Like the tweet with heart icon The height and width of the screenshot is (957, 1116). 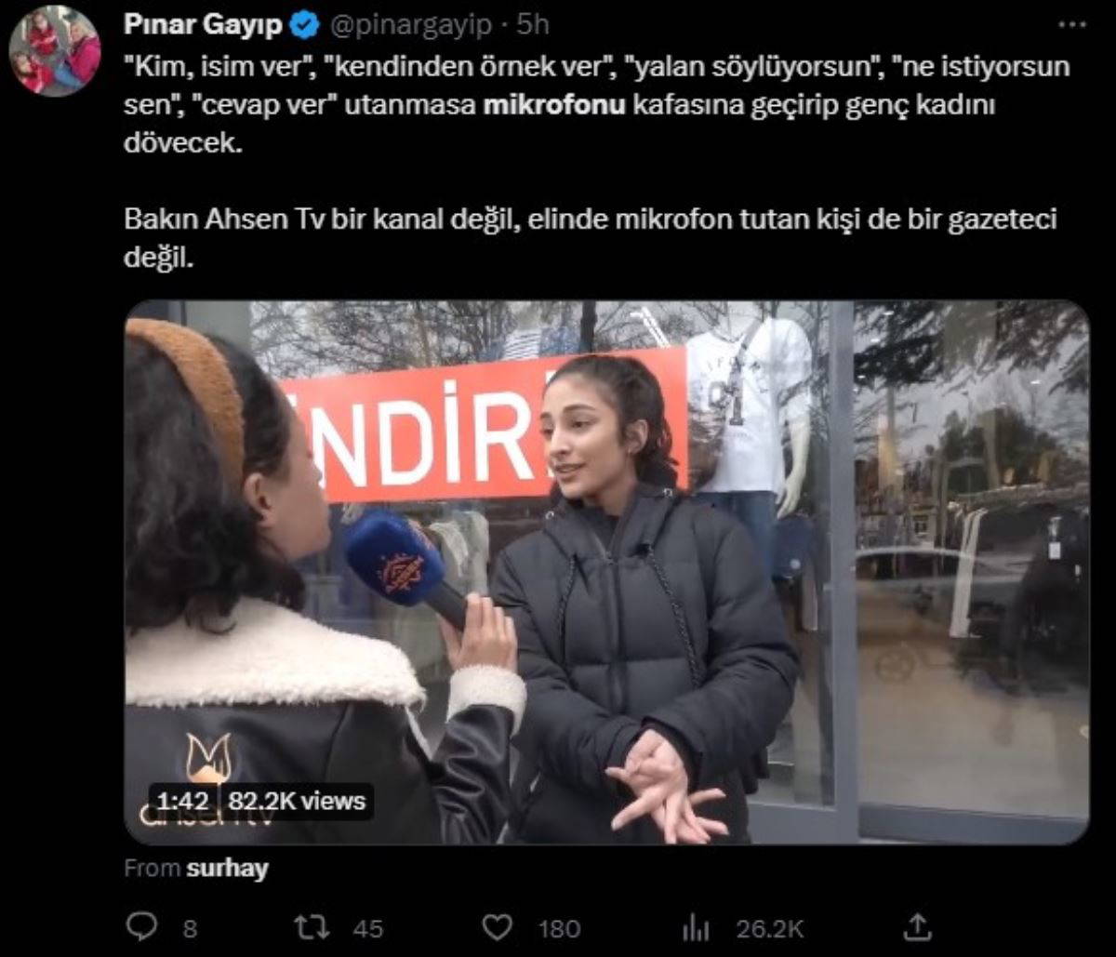[499, 926]
